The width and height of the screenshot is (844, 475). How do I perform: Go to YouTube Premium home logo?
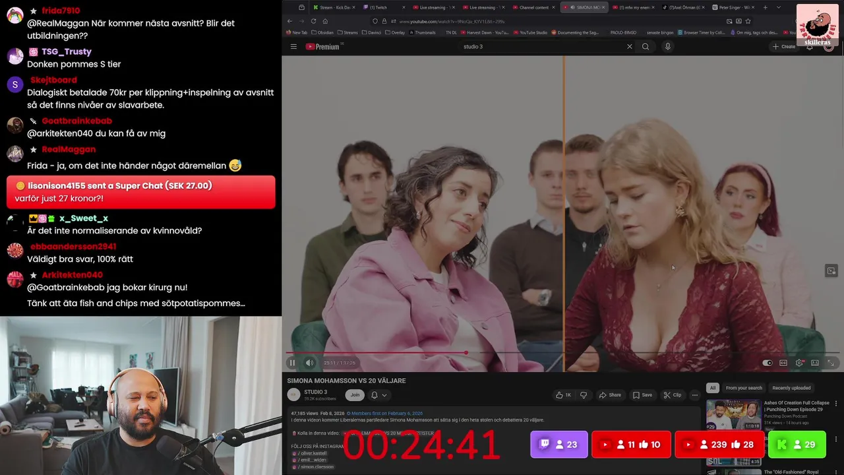pyautogui.click(x=322, y=46)
